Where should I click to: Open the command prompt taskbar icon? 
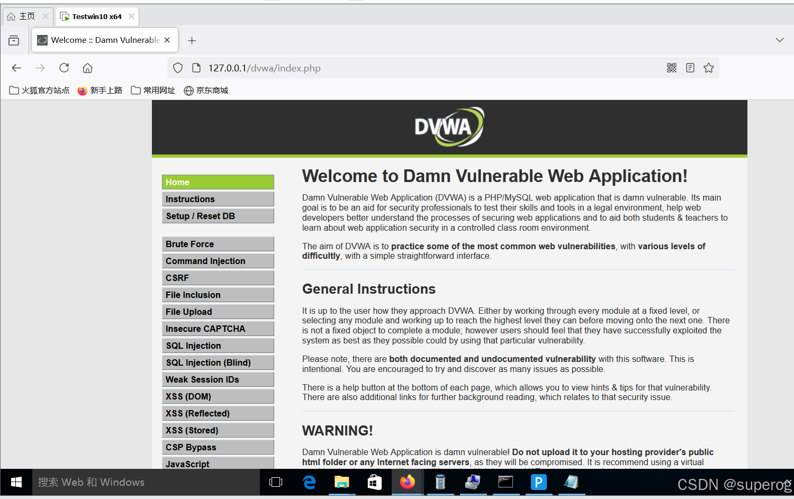click(x=506, y=482)
